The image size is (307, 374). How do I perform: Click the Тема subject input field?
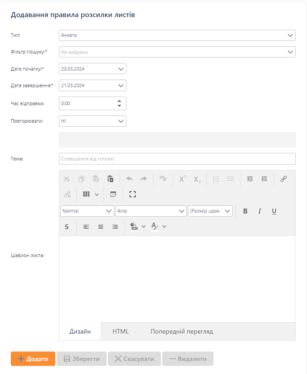[177, 159]
